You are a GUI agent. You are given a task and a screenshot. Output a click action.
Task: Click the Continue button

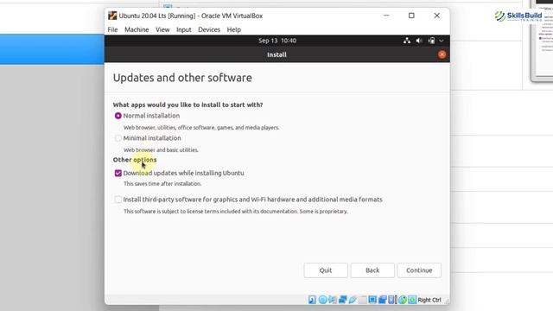(x=419, y=270)
